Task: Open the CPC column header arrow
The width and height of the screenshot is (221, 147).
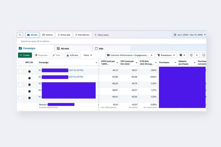Action: 137,62
